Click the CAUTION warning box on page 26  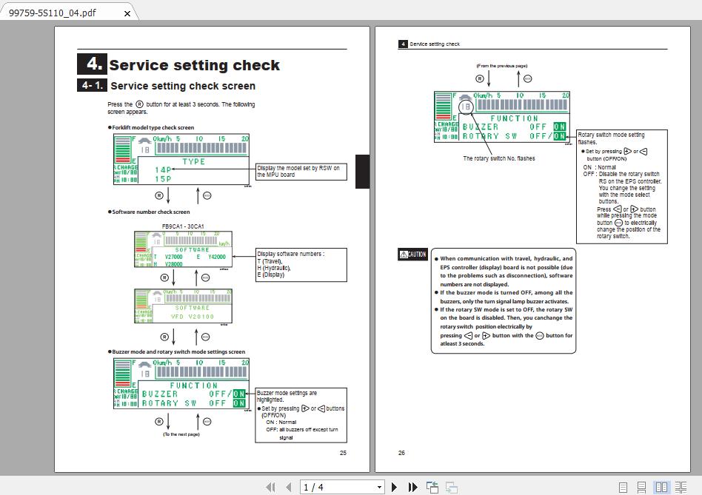click(x=504, y=300)
